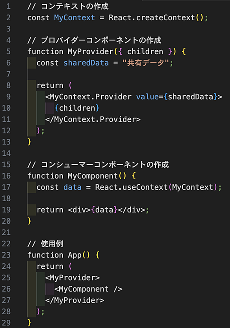
Task: Click line number 1 in the gutter
Action: click(x=8, y=6)
